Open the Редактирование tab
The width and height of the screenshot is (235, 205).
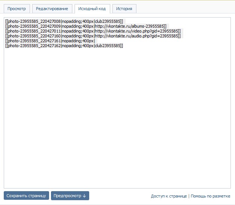pyautogui.click(x=52, y=9)
